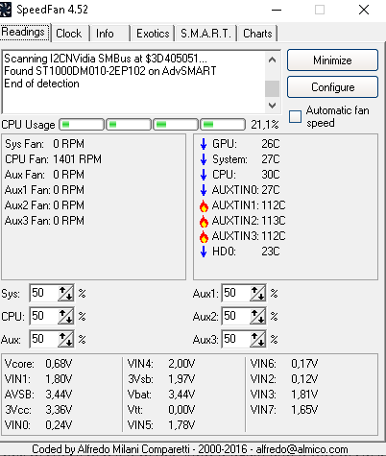Click the log scrollbar thumb
This screenshot has width=386, height=456.
[272, 88]
